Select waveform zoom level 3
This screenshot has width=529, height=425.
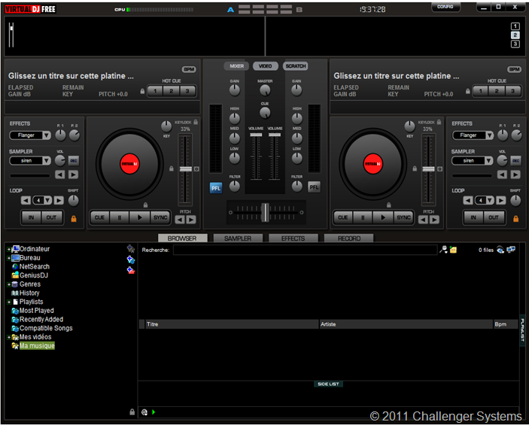point(515,44)
